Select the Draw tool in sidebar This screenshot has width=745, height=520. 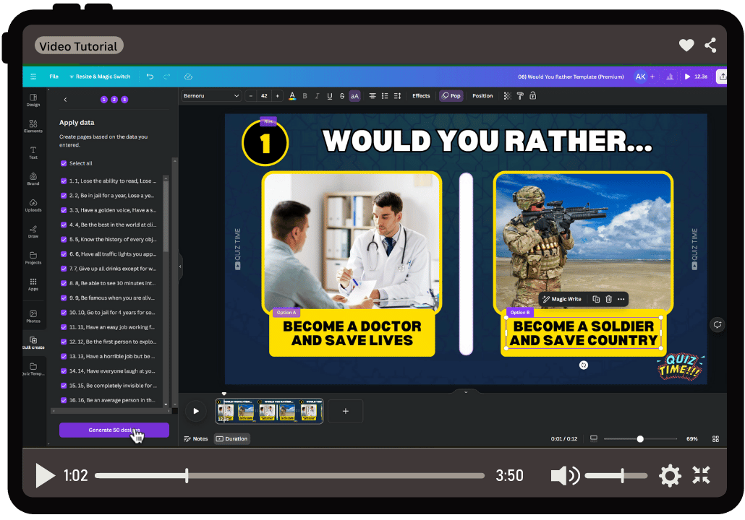pyautogui.click(x=33, y=232)
